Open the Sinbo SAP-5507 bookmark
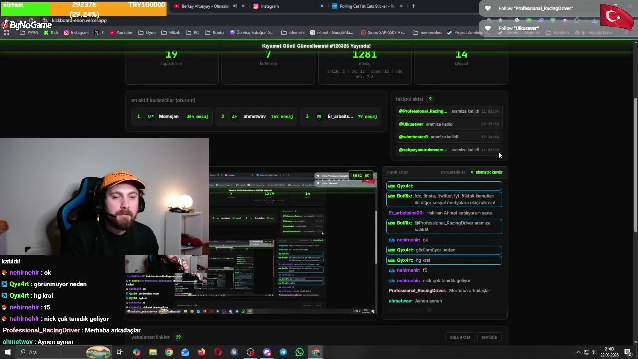The image size is (638, 359). (382, 33)
